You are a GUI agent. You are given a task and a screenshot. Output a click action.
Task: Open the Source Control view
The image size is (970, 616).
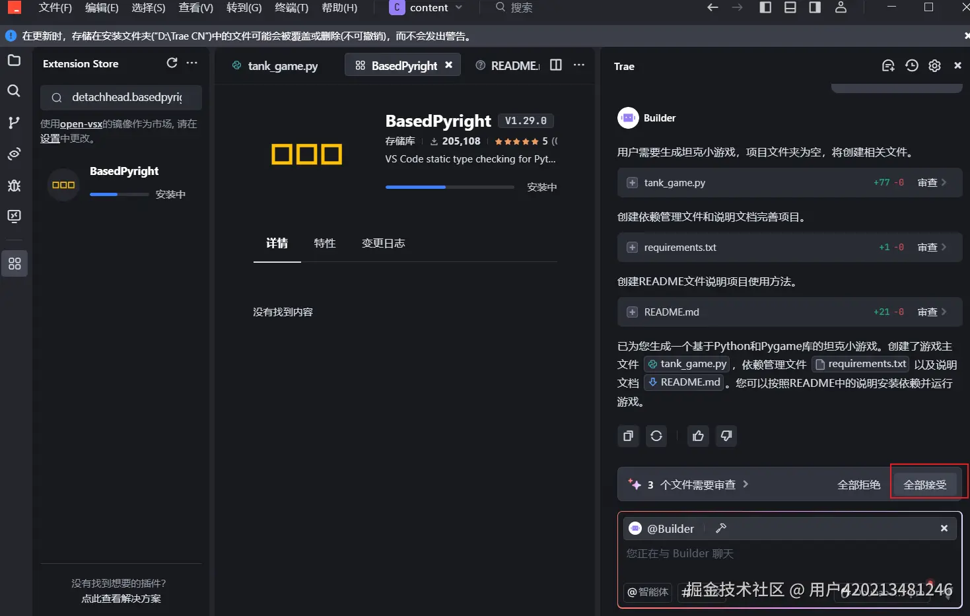tap(14, 122)
